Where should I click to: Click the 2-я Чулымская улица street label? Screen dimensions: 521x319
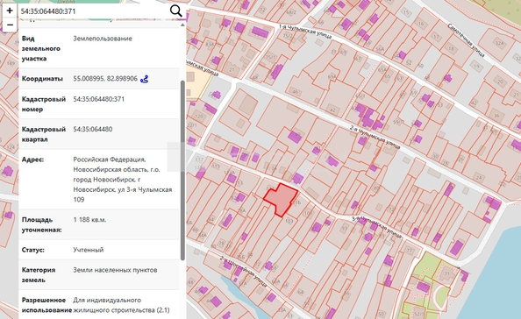click(x=375, y=138)
